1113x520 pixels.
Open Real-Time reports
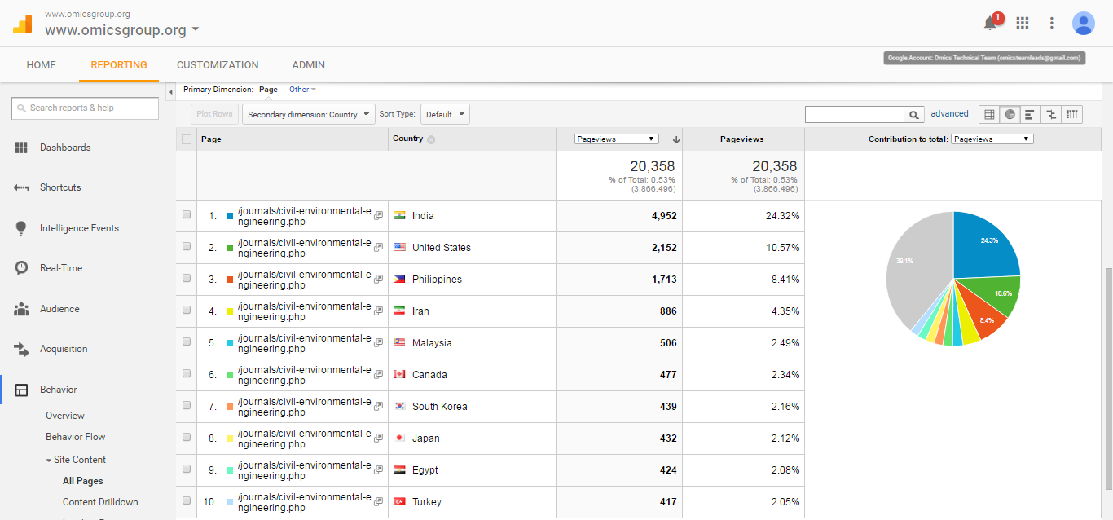(x=61, y=268)
